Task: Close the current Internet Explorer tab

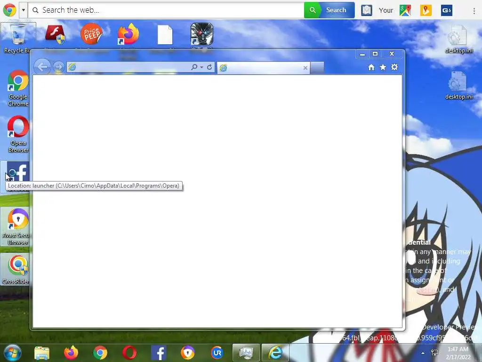Action: click(x=305, y=68)
